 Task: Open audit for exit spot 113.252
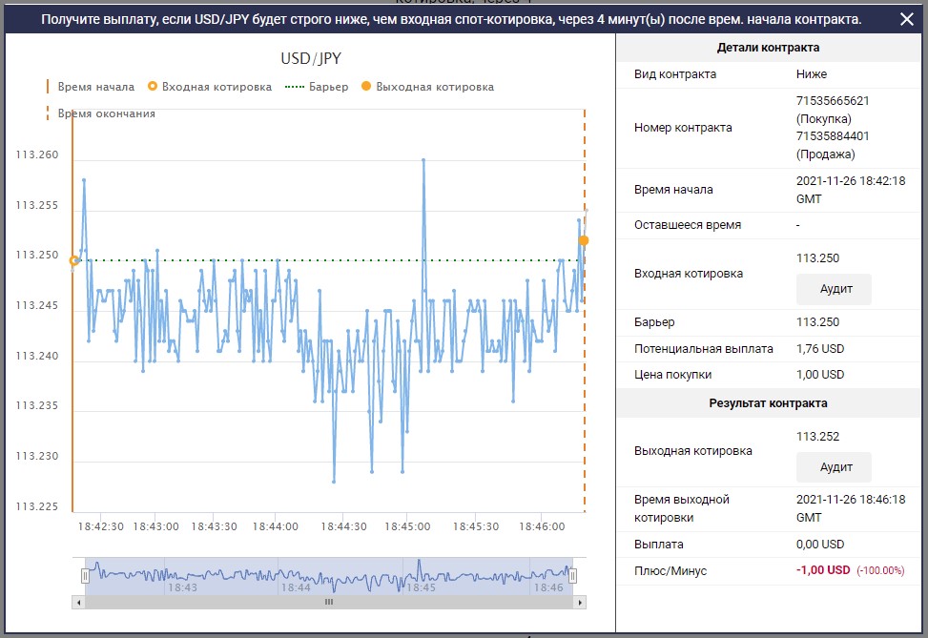click(834, 467)
